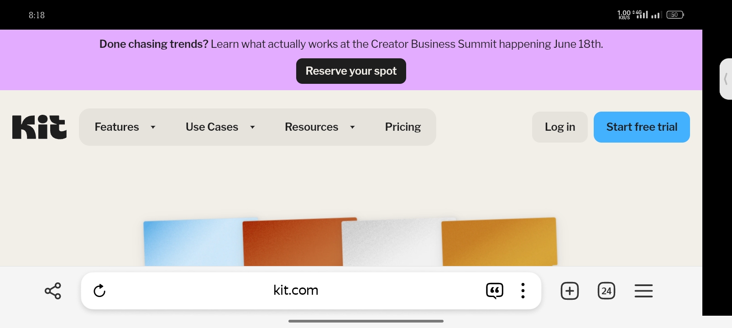Pull out the side panel edge handle
732x328 pixels.
[726, 79]
